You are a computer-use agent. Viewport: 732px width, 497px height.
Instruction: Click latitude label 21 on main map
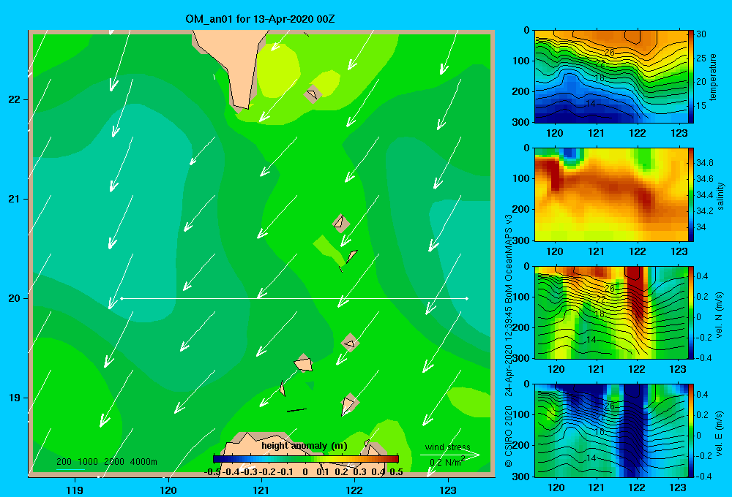[13, 199]
